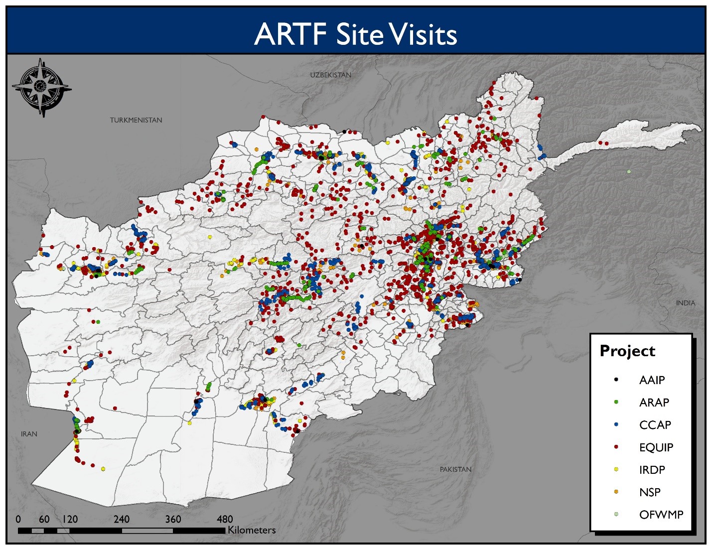Click the "UZBEKISTAN" country label

click(331, 75)
